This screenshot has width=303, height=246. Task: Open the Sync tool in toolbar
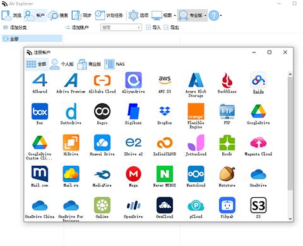click(x=81, y=15)
